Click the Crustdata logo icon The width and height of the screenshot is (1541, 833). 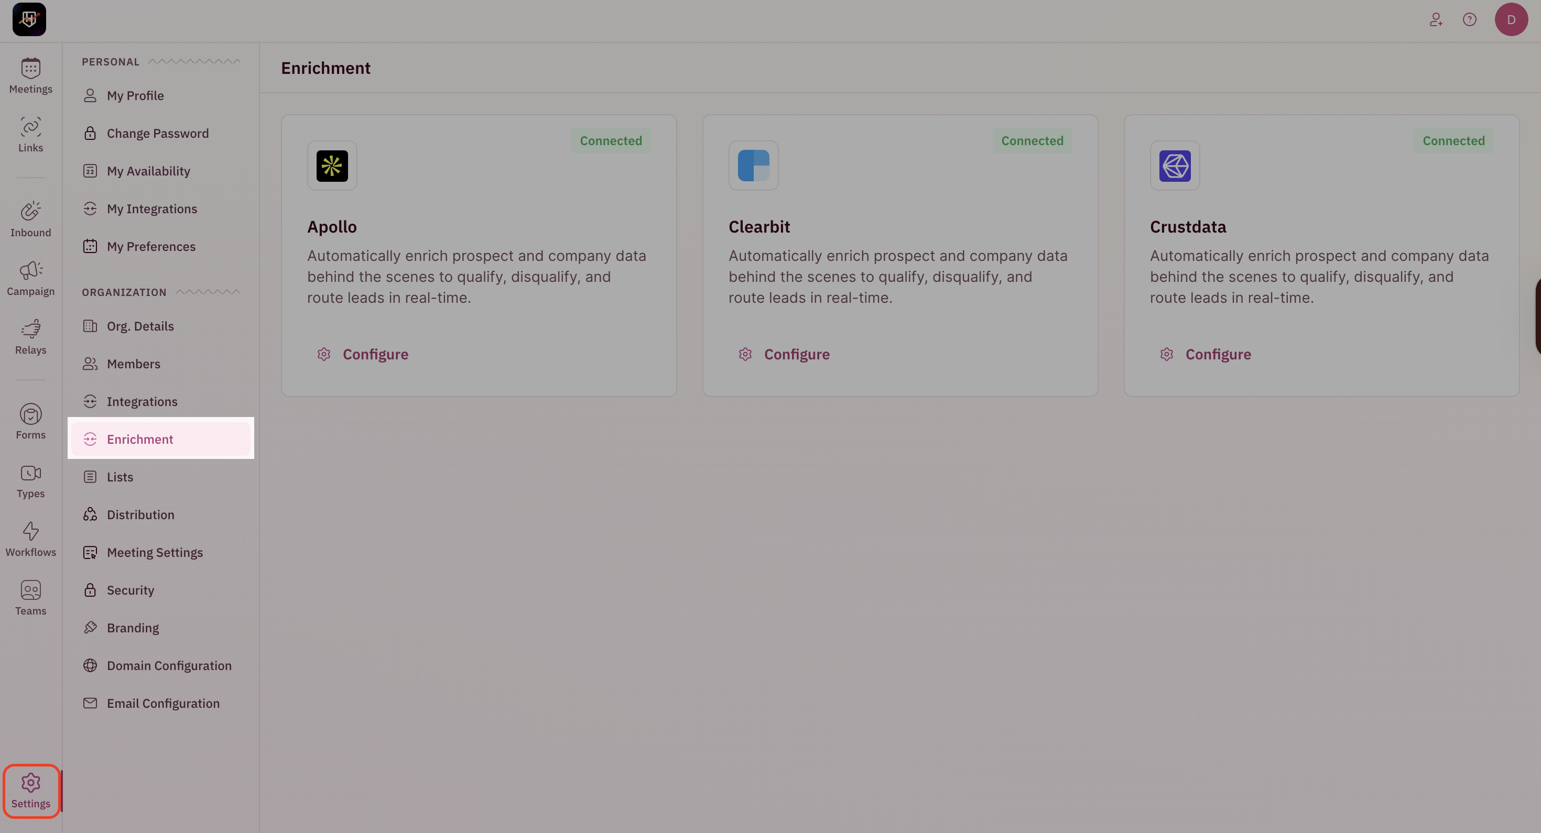(x=1175, y=166)
